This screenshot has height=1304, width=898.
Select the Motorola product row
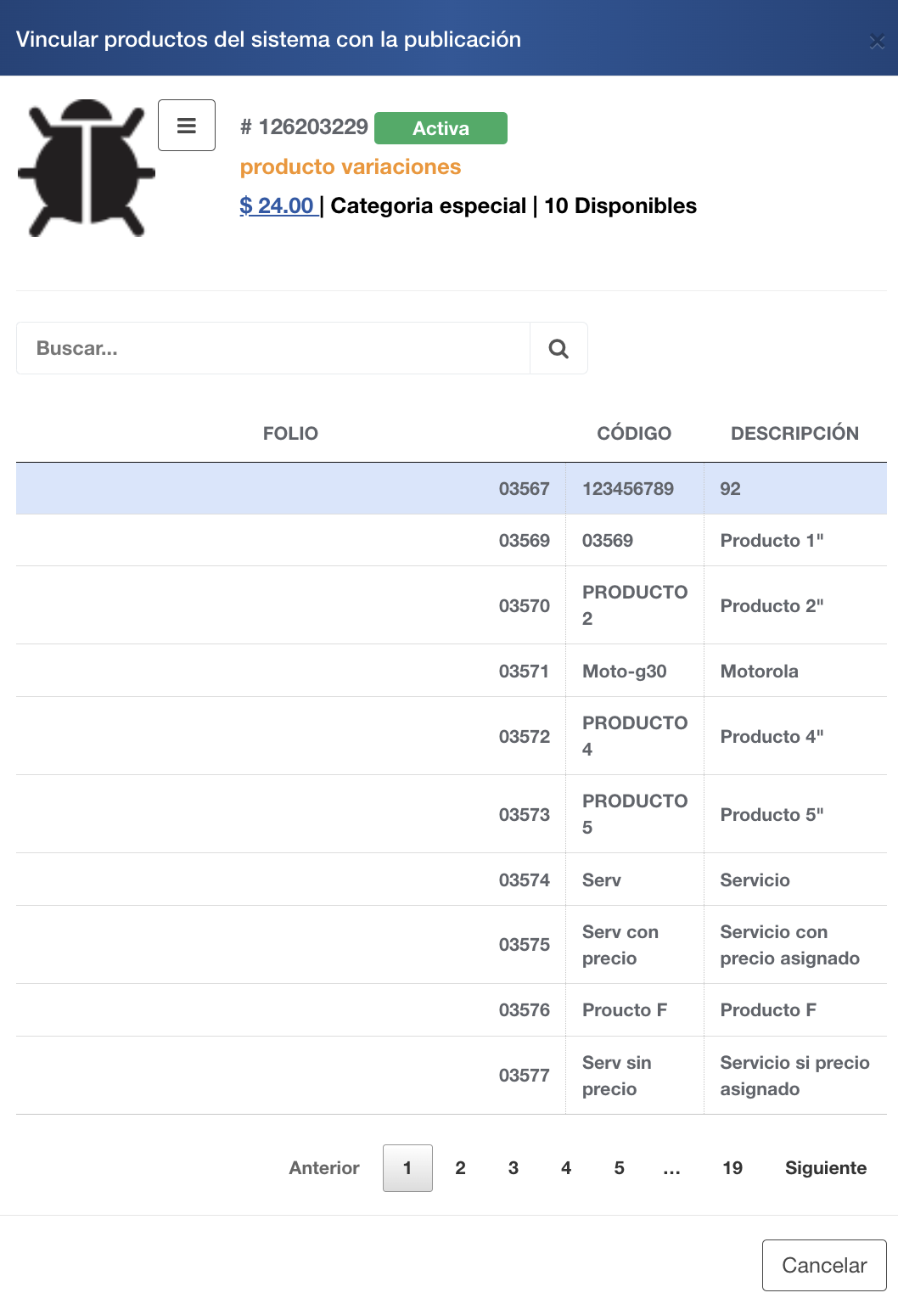(x=451, y=671)
